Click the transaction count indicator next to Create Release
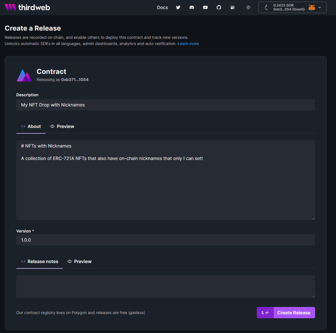Image resolution: width=336 pixels, height=333 pixels. coord(265,312)
